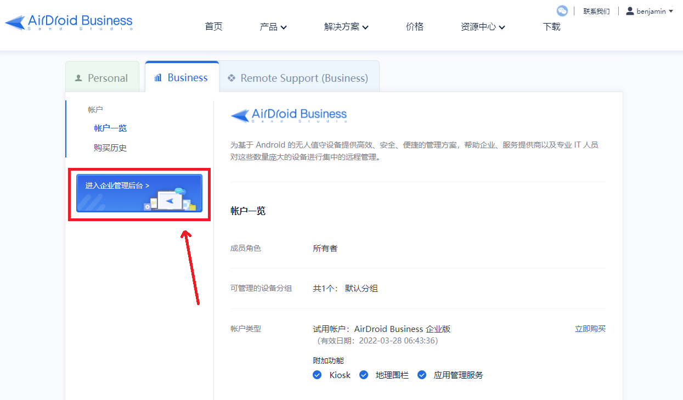683x400 pixels.
Task: Select 购买历史 in sidebar
Action: click(x=110, y=148)
